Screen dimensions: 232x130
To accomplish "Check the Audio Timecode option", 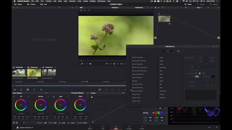I will click(x=130, y=78).
